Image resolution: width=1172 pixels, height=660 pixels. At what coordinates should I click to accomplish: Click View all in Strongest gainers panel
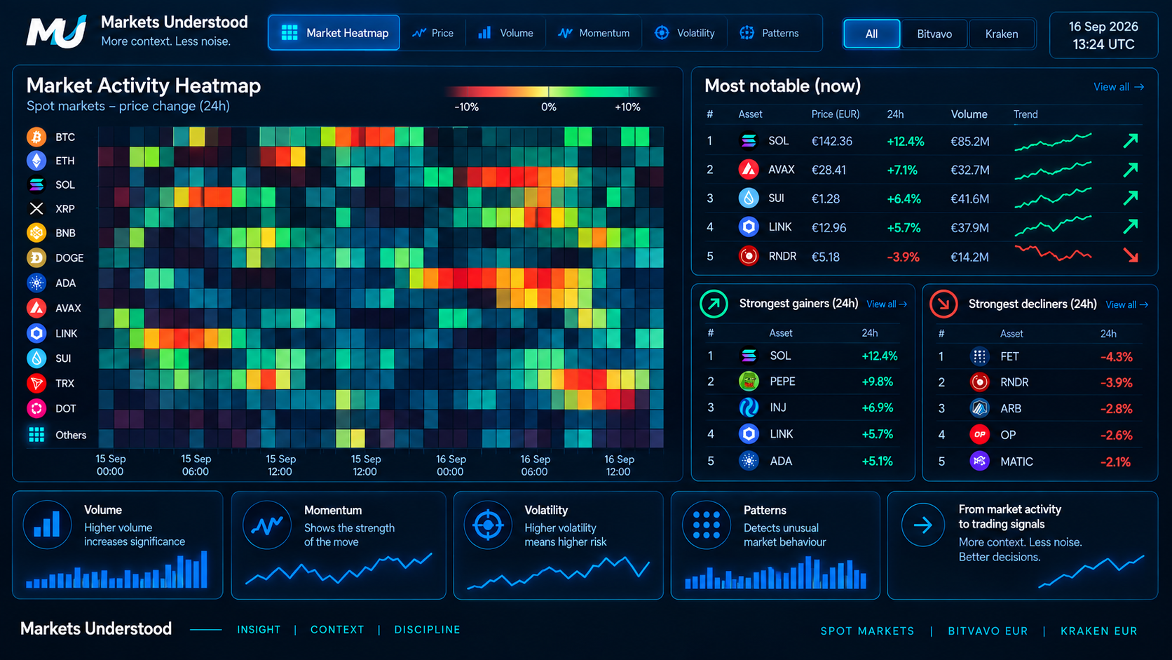pyautogui.click(x=887, y=304)
